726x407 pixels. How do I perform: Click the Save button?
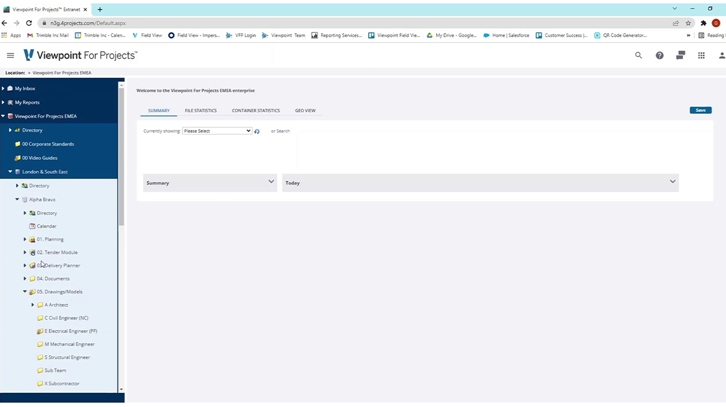pos(700,110)
